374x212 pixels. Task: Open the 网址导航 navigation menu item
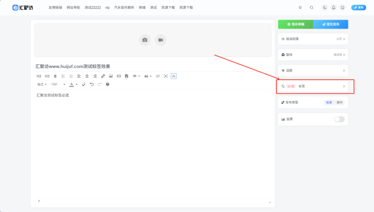[x=73, y=8]
